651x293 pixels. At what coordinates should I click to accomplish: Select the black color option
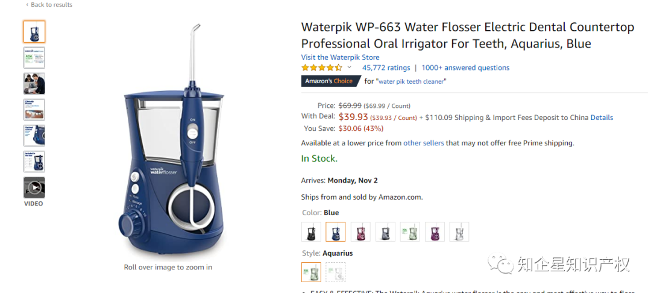[311, 232]
